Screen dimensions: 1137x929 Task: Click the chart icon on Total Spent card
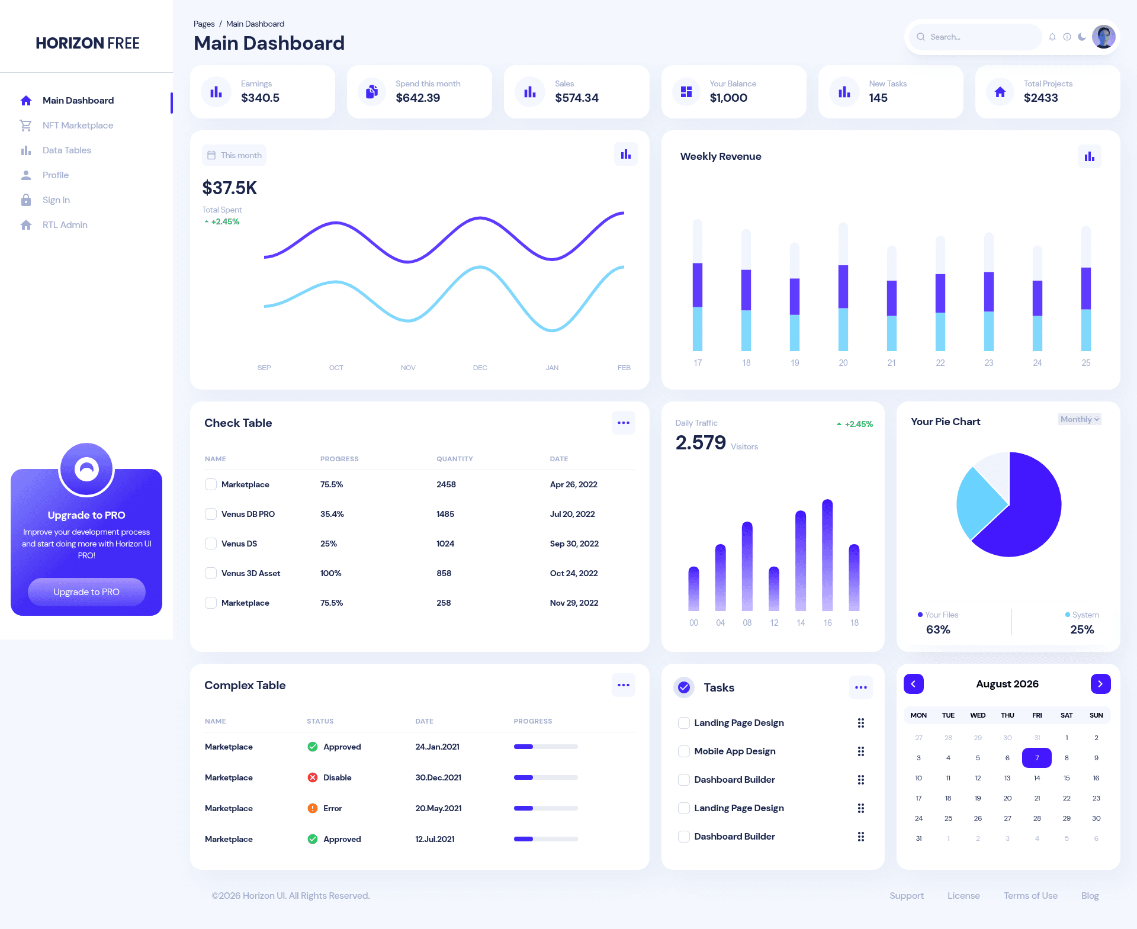coord(626,154)
